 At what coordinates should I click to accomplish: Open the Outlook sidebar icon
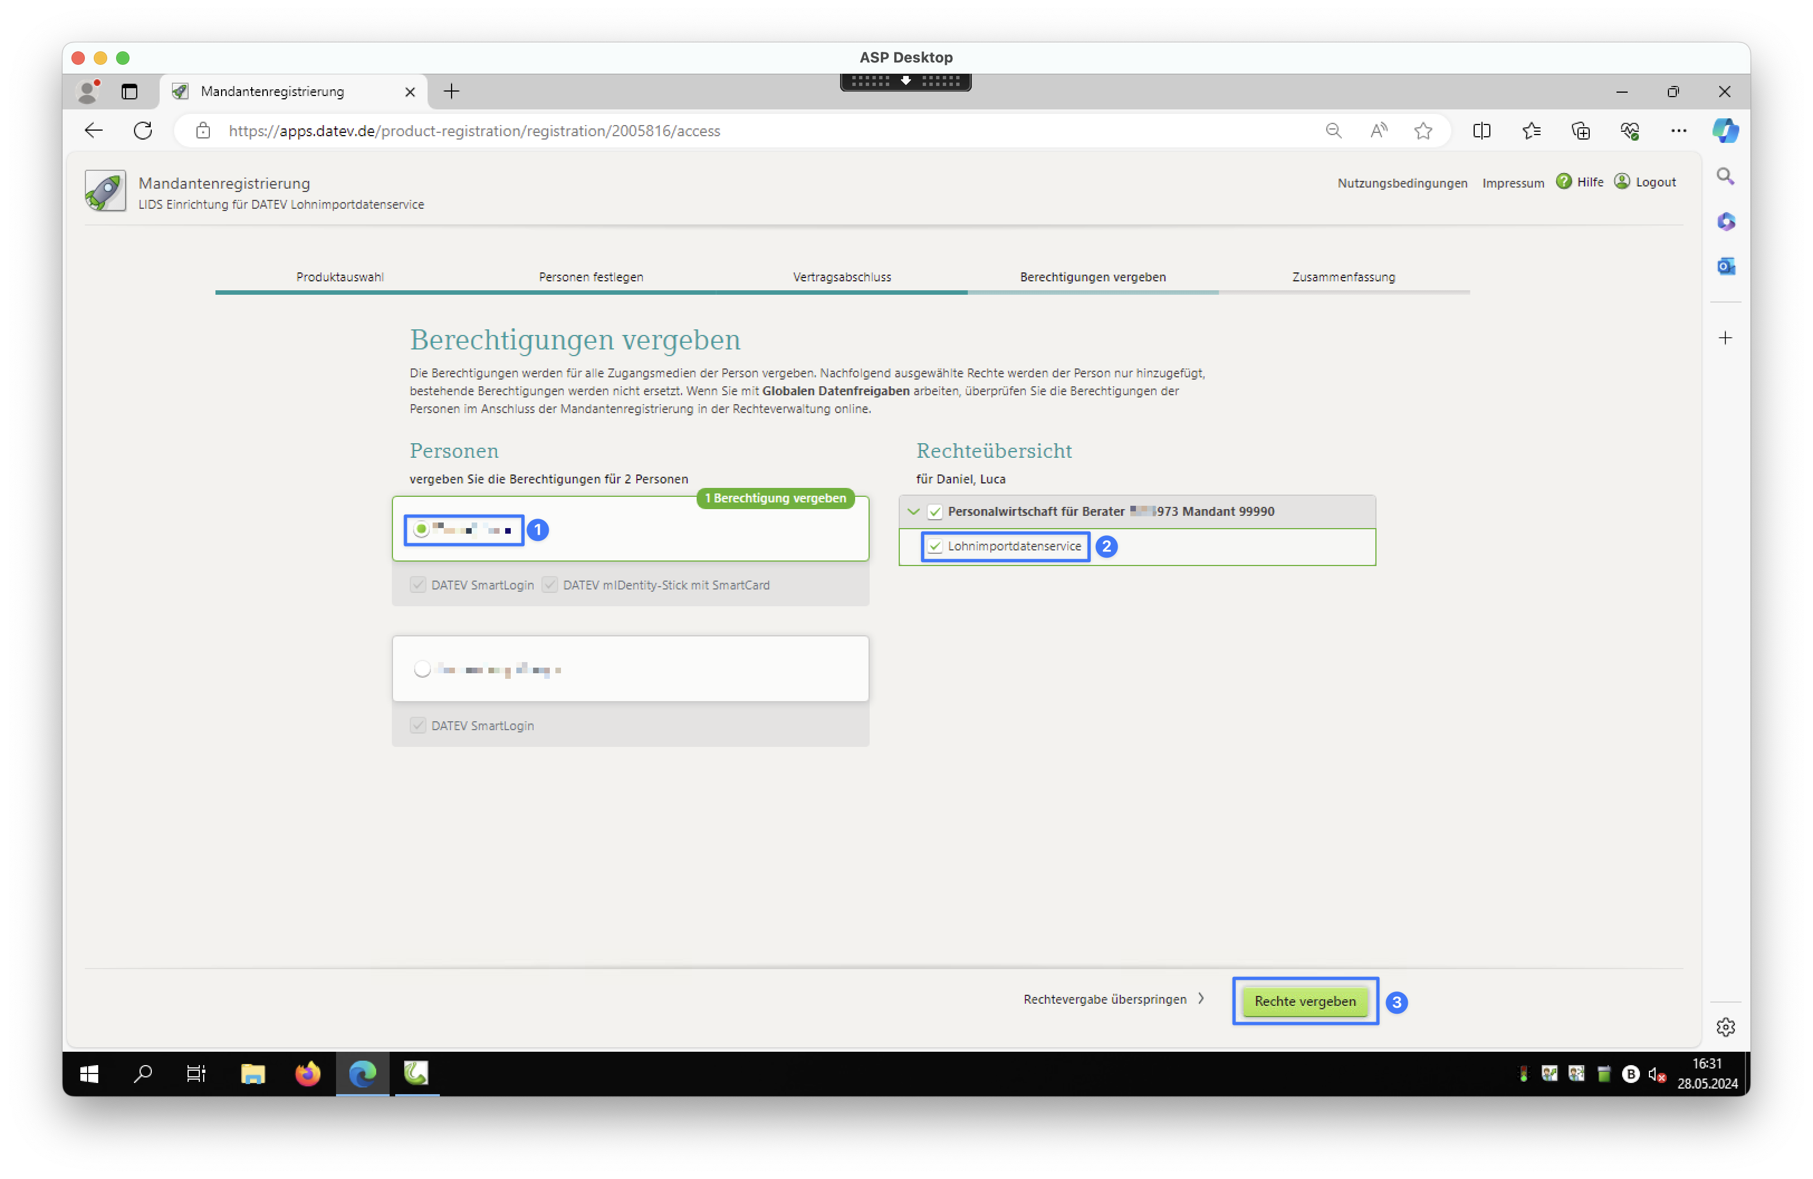point(1725,267)
